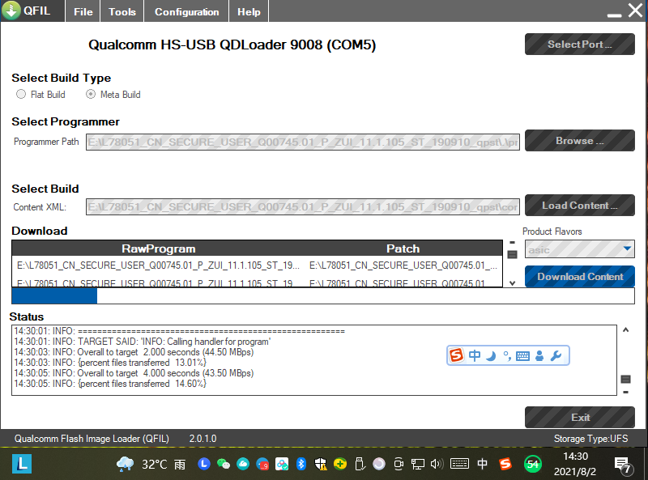Click the green 54 badge tray icon
This screenshot has width=648, height=480.
click(533, 465)
